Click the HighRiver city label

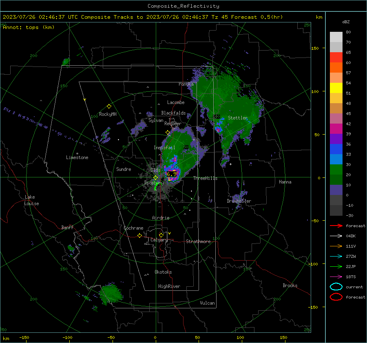coord(169,286)
